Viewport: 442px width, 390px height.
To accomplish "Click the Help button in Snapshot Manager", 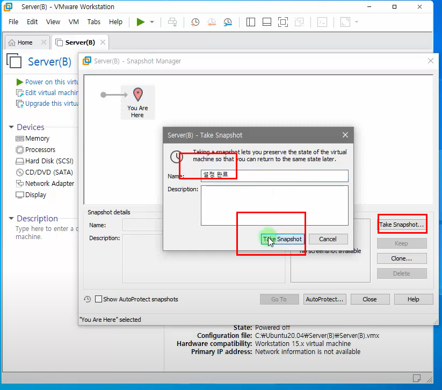I will (414, 299).
